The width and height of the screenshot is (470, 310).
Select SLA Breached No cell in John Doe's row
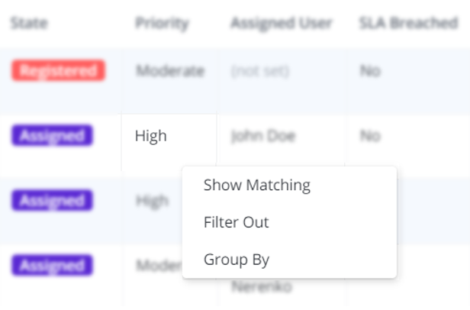370,137
